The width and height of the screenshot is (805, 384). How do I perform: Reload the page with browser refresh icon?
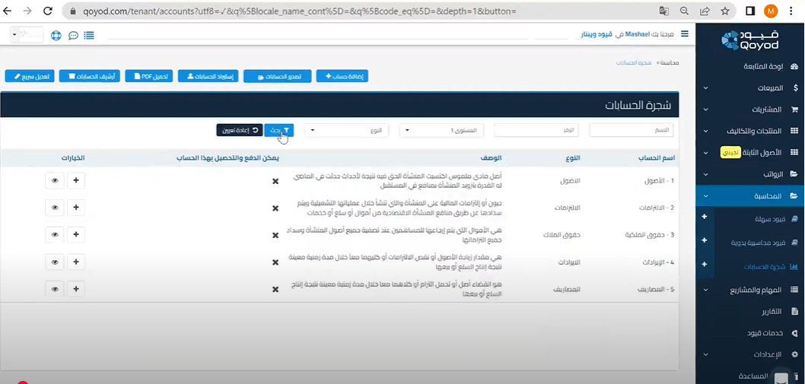[x=48, y=11]
